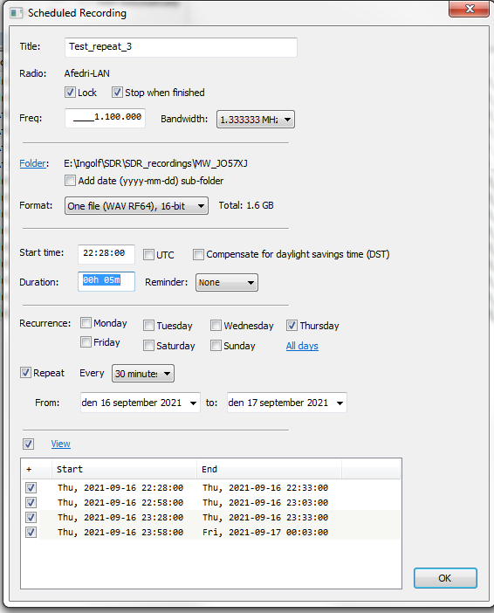Click the OK button

[x=445, y=578]
